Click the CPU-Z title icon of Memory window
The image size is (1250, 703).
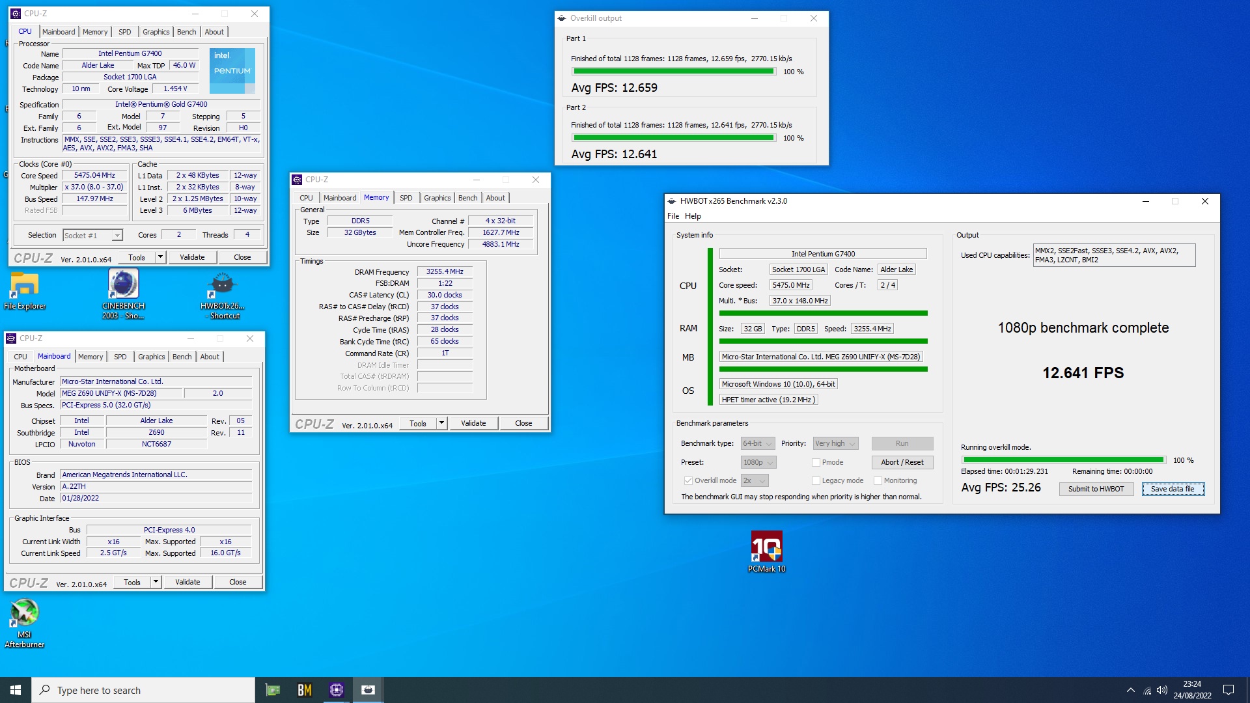pos(297,180)
